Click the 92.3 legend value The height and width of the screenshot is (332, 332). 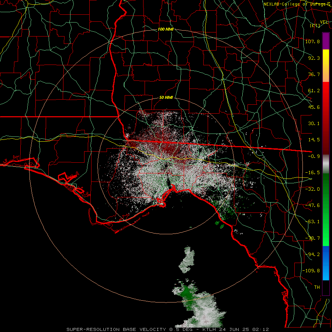[x=314, y=58]
